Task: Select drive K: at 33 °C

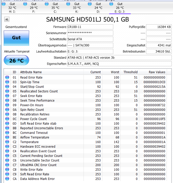Action: coord(77,8)
